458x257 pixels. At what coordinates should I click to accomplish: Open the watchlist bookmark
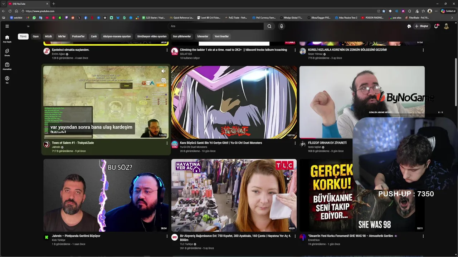click(x=16, y=17)
